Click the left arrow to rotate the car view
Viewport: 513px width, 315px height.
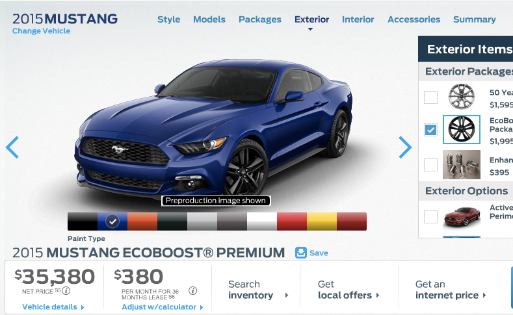click(x=12, y=147)
